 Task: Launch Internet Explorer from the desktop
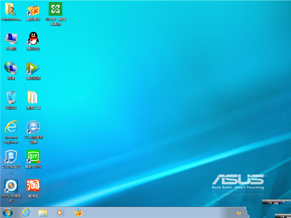click(x=10, y=127)
